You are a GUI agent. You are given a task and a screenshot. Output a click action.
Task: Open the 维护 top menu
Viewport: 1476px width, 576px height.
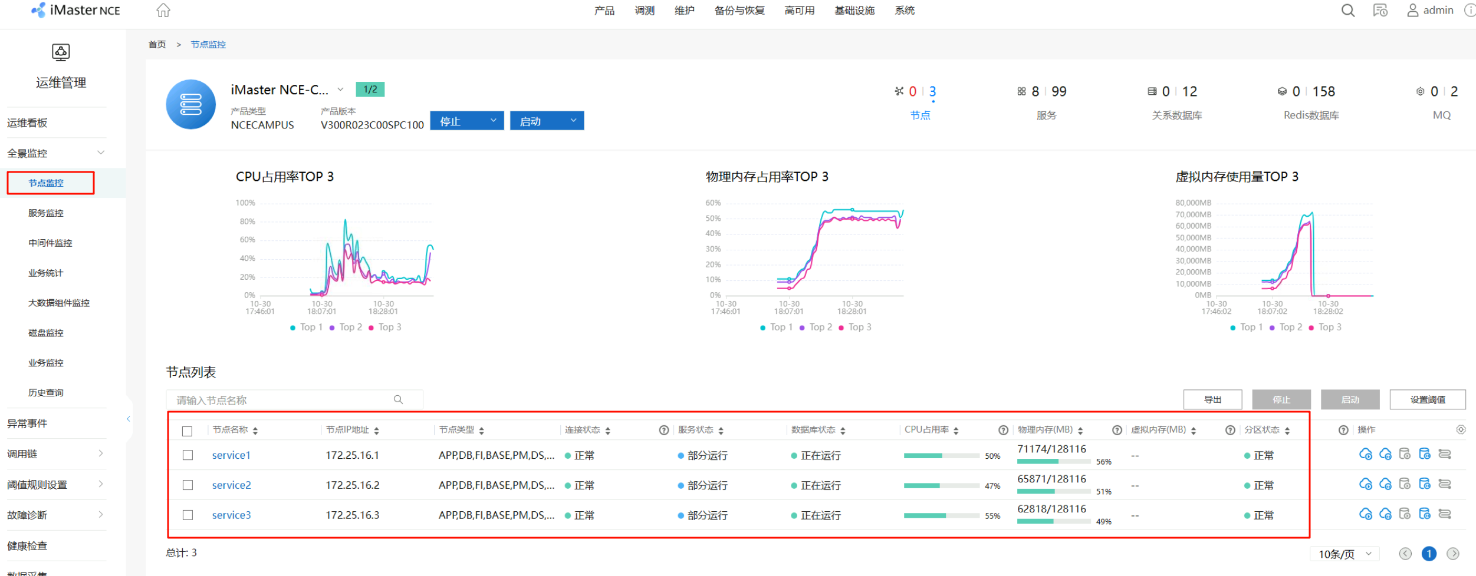coord(684,11)
